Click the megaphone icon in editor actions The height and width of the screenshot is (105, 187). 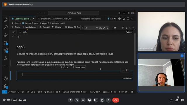tap(115, 19)
